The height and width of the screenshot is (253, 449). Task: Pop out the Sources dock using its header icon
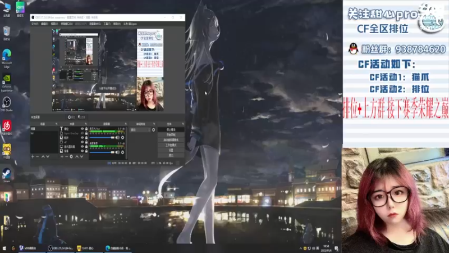click(86, 124)
